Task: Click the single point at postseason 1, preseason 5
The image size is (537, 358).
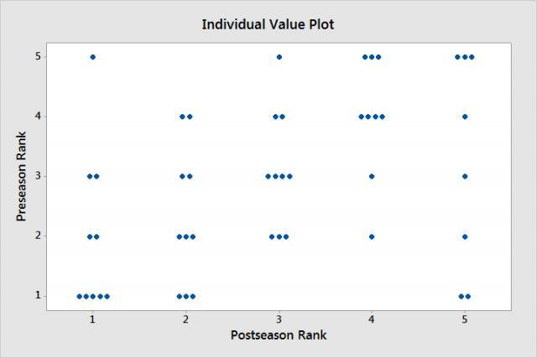Action: pos(92,57)
